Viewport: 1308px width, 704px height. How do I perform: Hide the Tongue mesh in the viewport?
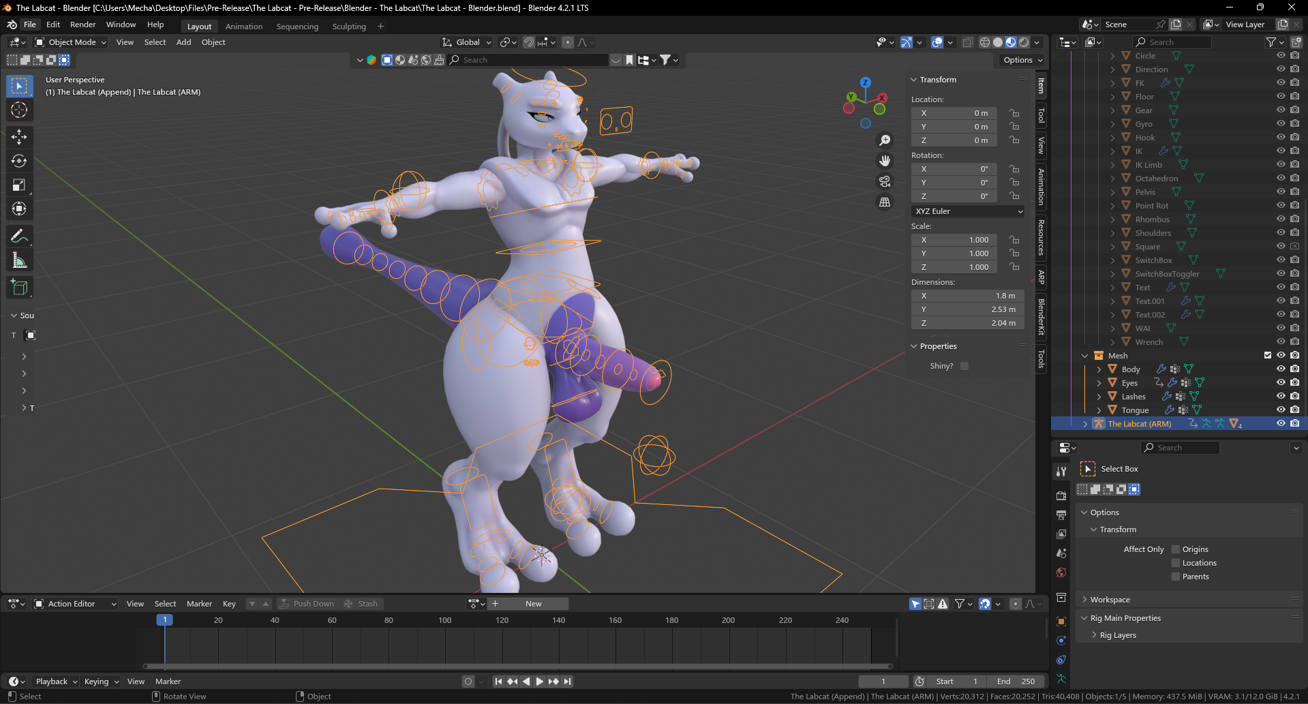coord(1281,410)
